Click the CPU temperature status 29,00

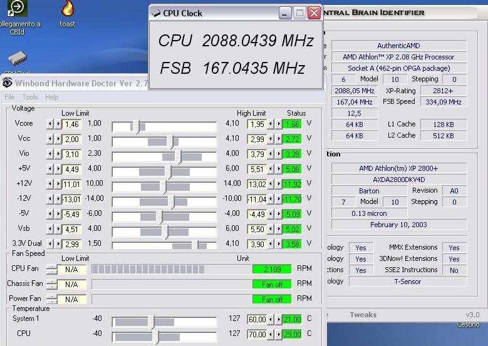[292, 334]
